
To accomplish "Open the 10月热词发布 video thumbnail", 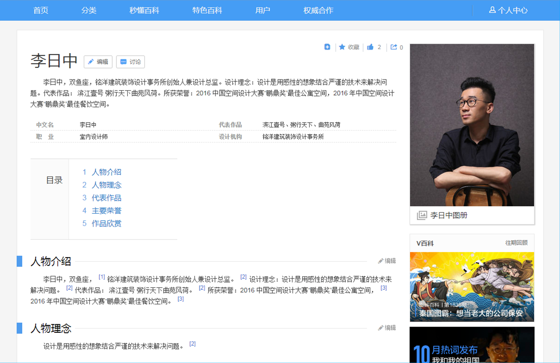I will [472, 345].
